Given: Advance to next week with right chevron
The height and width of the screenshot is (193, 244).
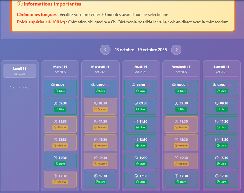Looking at the screenshot, I should [x=176, y=50].
